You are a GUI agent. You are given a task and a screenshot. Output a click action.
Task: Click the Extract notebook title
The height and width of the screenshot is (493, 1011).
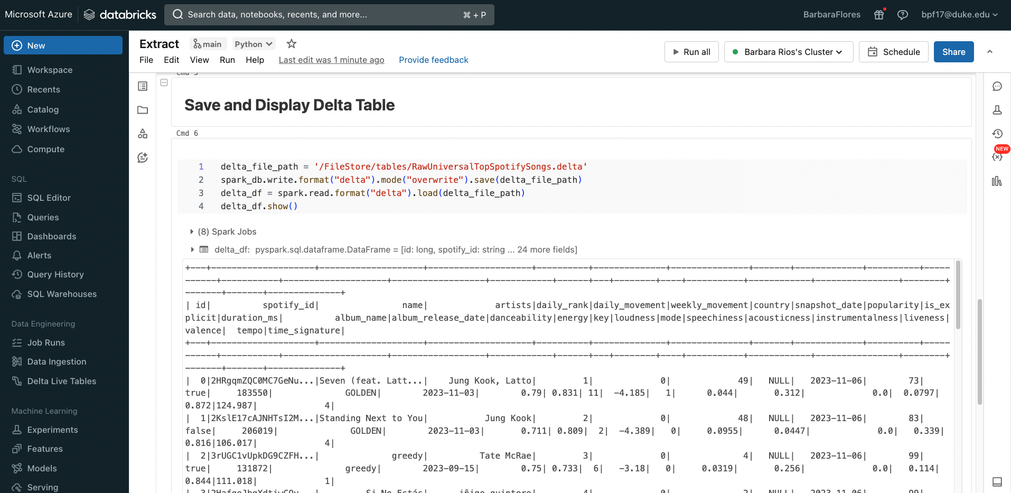(x=159, y=44)
